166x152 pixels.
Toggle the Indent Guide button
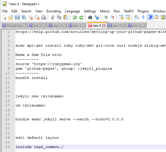[x=150, y=17]
